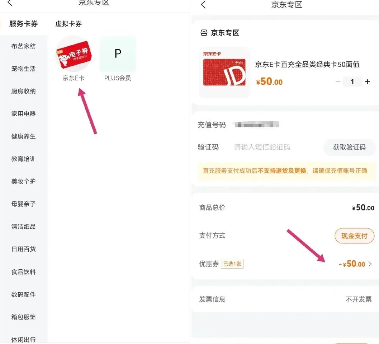Select 厨房收纳 category

(x=23, y=91)
